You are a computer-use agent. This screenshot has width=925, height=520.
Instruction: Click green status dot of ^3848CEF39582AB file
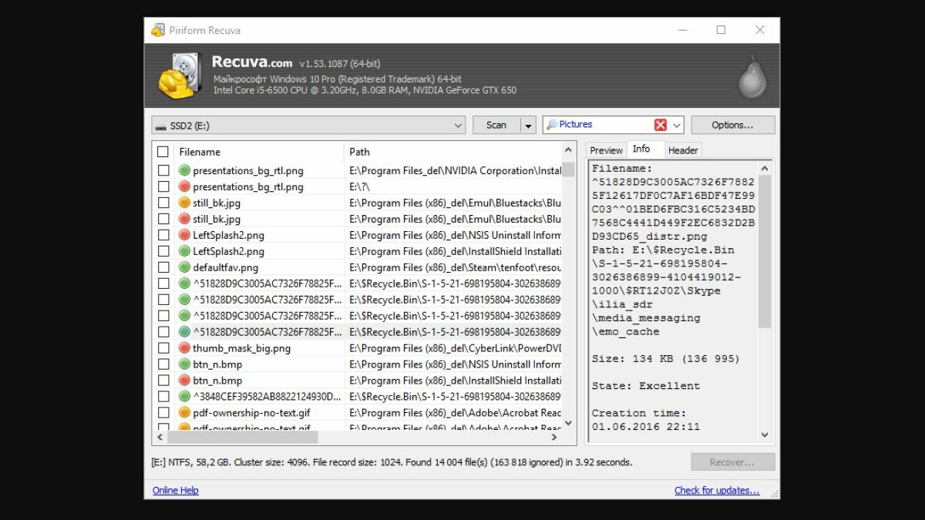point(184,397)
